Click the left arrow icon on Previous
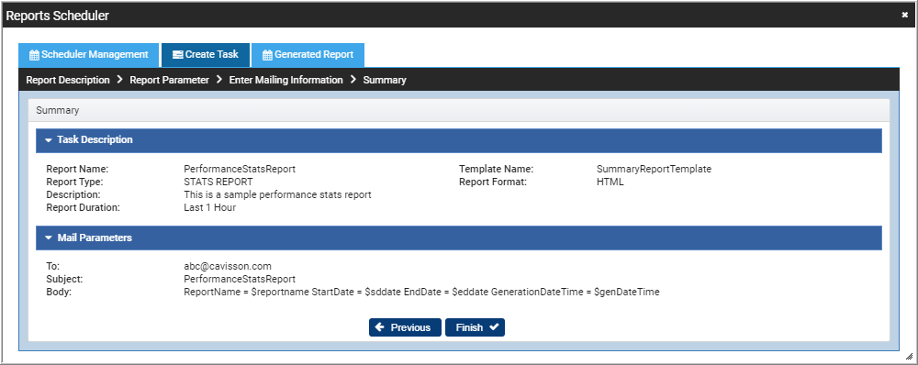The width and height of the screenshot is (918, 365). tap(380, 327)
